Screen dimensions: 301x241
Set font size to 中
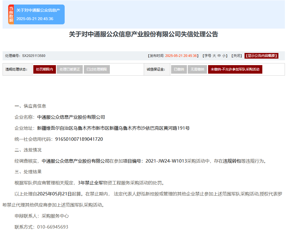219,56
